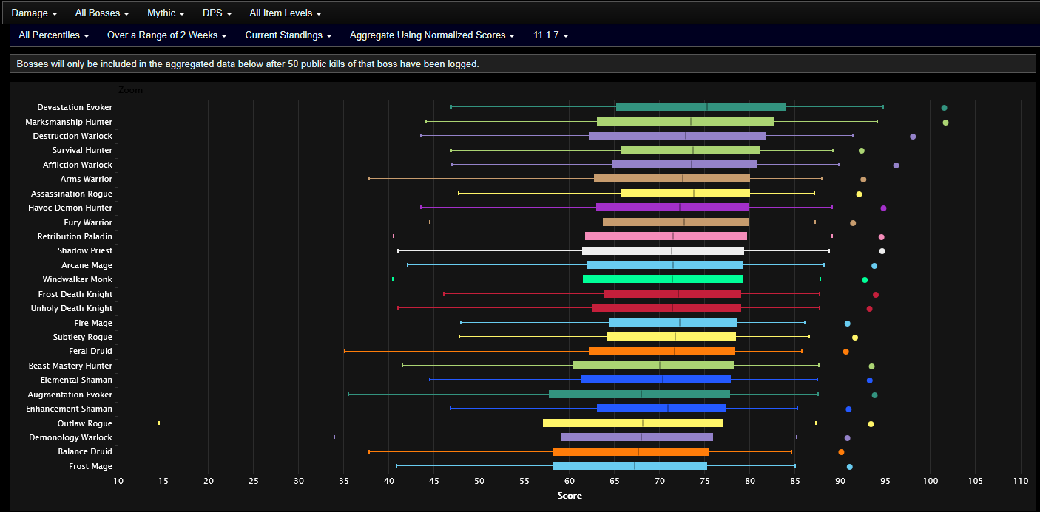Viewport: 1040px width, 512px height.
Task: Open the Mythic difficulty dropdown
Action: point(166,13)
